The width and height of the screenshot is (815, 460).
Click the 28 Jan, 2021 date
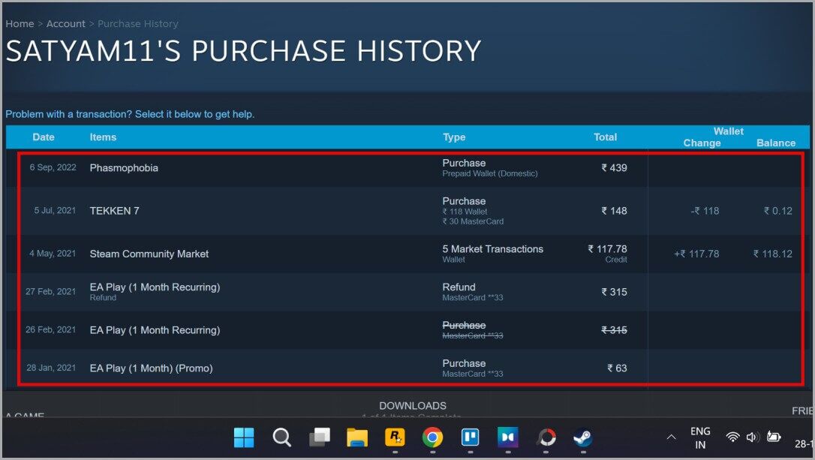point(51,368)
